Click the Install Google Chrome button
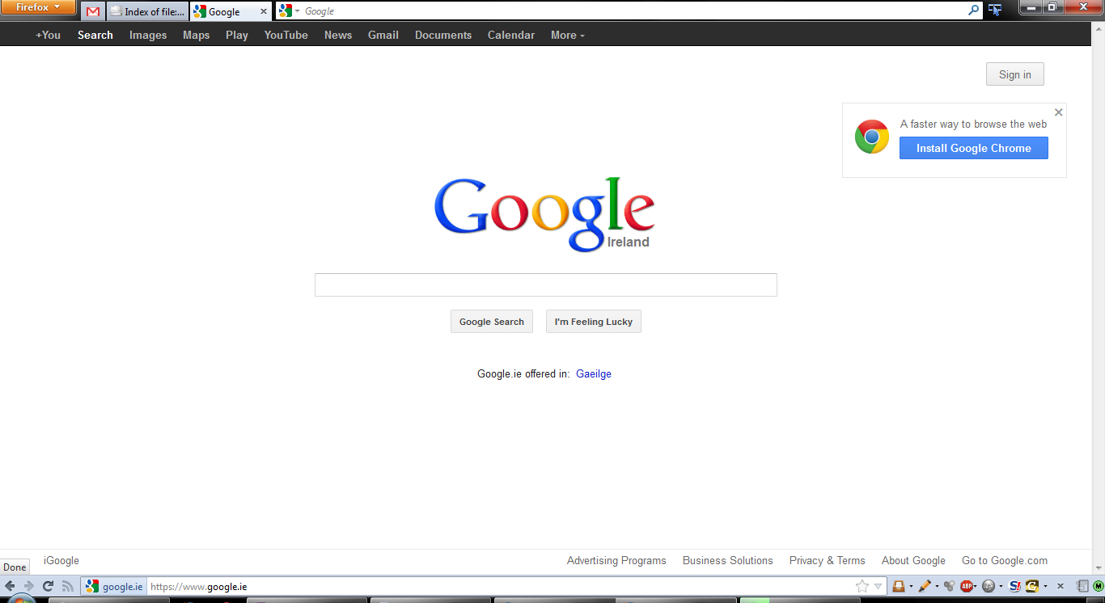Image resolution: width=1105 pixels, height=603 pixels. tap(973, 148)
